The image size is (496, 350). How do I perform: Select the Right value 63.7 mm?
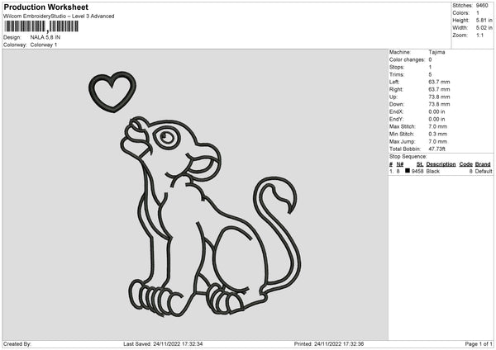pyautogui.click(x=439, y=89)
